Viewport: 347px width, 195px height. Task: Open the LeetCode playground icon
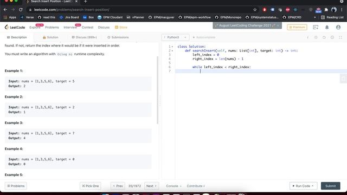316,27
